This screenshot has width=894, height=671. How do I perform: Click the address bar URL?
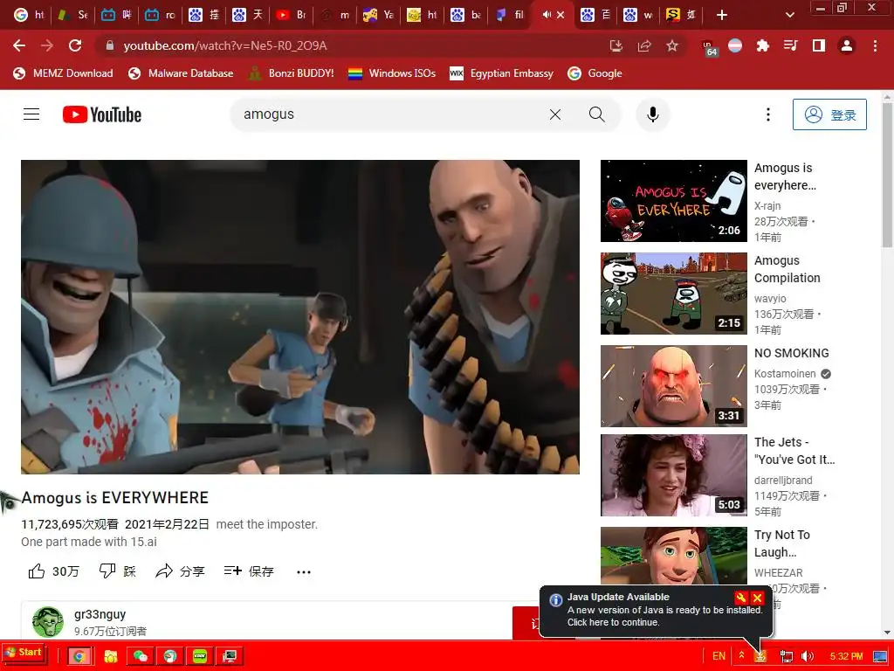pos(225,45)
